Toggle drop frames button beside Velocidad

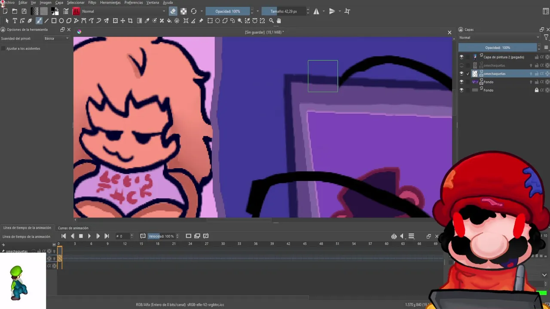pyautogui.click(x=143, y=236)
